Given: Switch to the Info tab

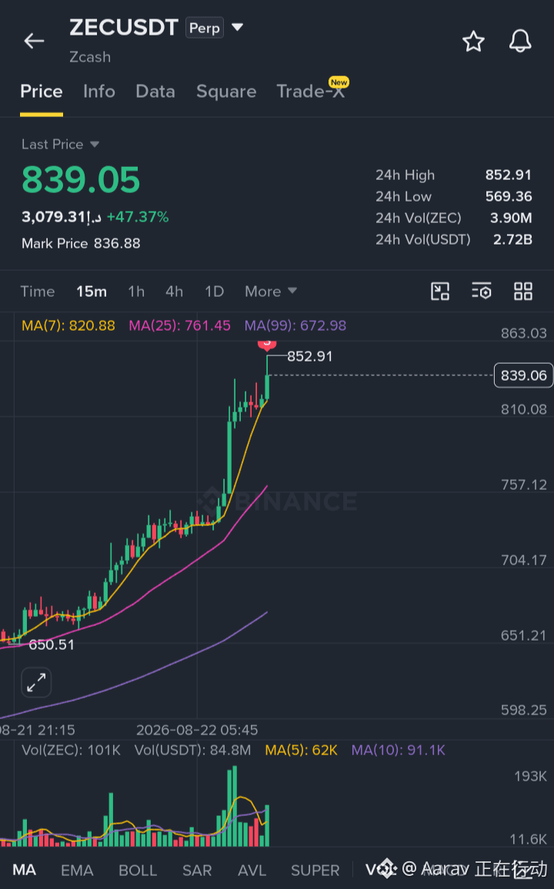Looking at the screenshot, I should coord(99,92).
